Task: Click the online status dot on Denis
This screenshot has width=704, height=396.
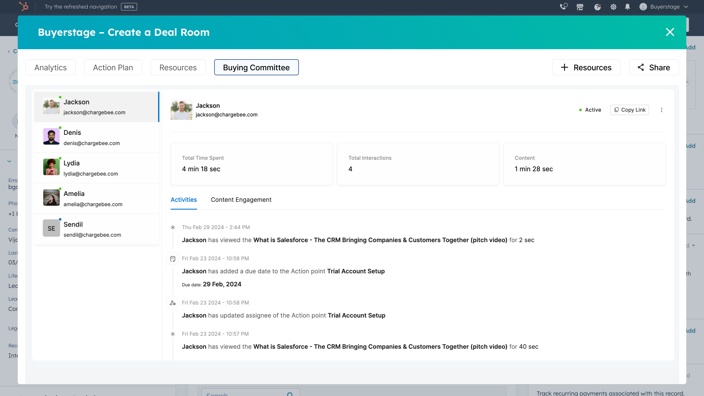Action: 60,128
